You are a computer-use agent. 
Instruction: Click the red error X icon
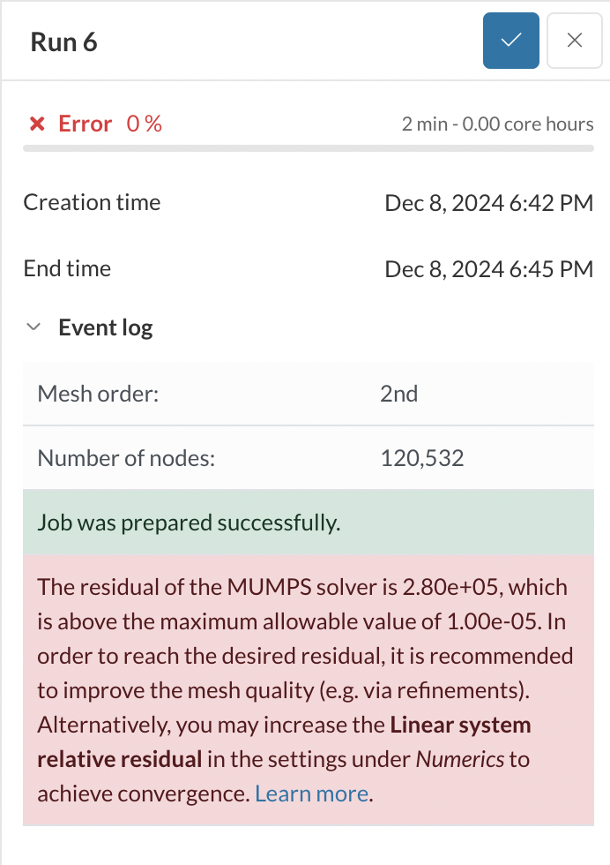pyautogui.click(x=37, y=124)
